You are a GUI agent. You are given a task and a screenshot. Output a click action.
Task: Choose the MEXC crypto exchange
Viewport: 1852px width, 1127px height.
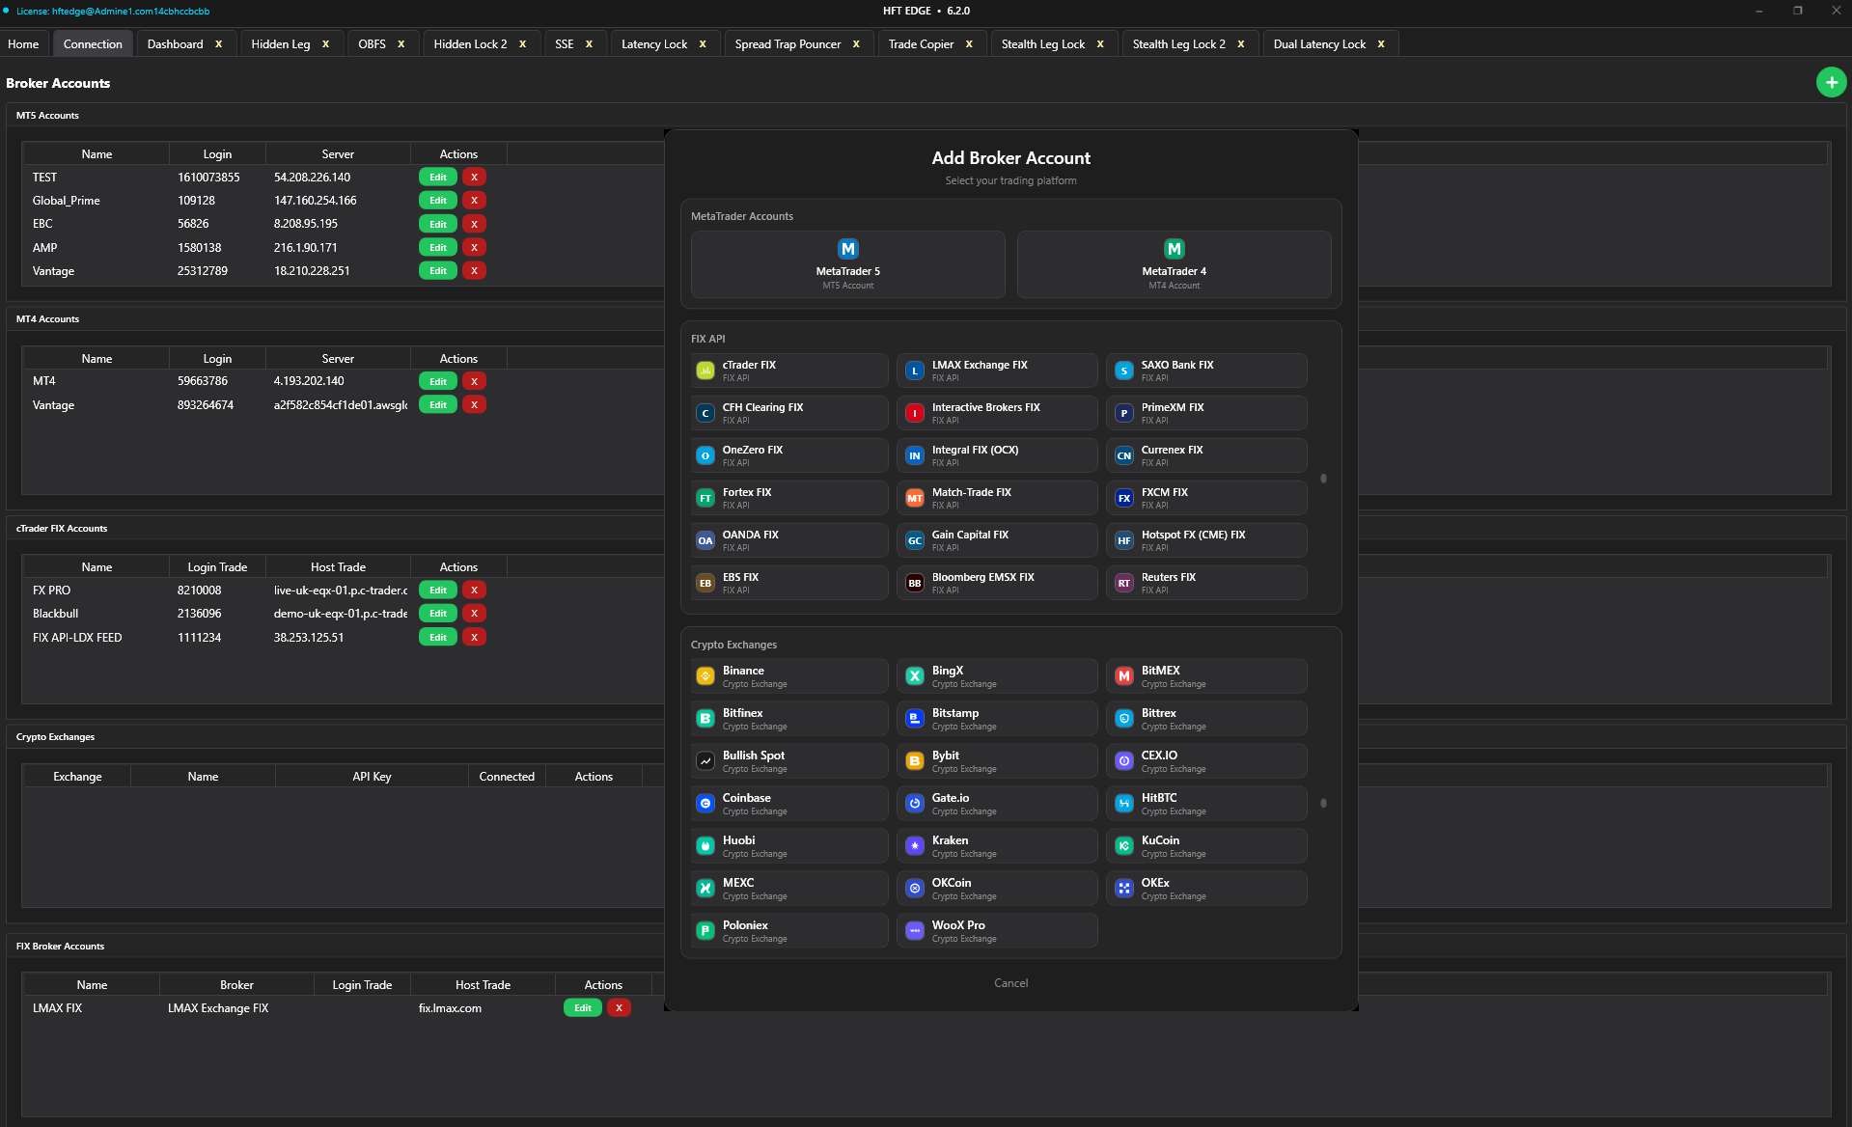click(x=789, y=889)
